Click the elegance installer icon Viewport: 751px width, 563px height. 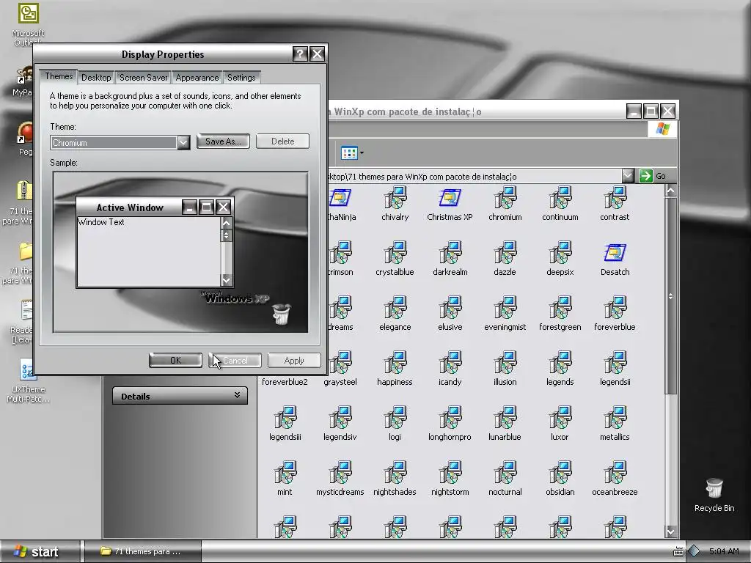coord(395,308)
